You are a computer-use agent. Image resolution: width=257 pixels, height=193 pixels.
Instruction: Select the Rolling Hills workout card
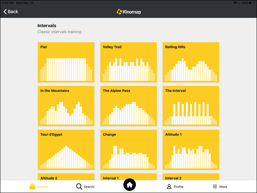[191, 62]
